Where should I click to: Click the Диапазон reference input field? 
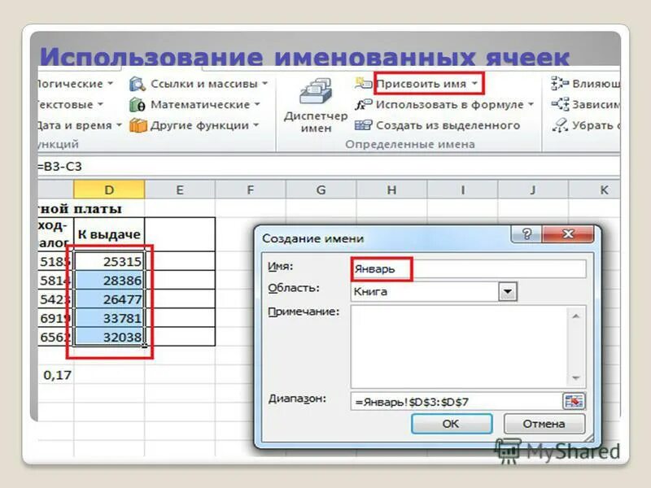pyautogui.click(x=457, y=401)
